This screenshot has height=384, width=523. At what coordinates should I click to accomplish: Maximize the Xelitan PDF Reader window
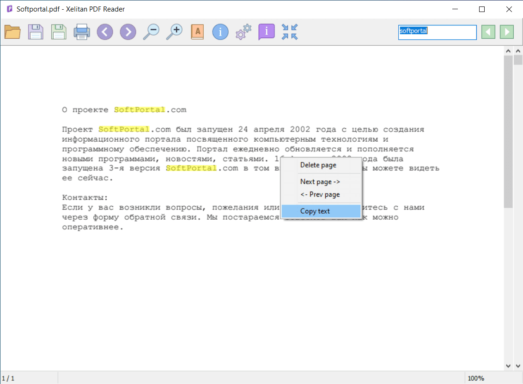tap(481, 9)
